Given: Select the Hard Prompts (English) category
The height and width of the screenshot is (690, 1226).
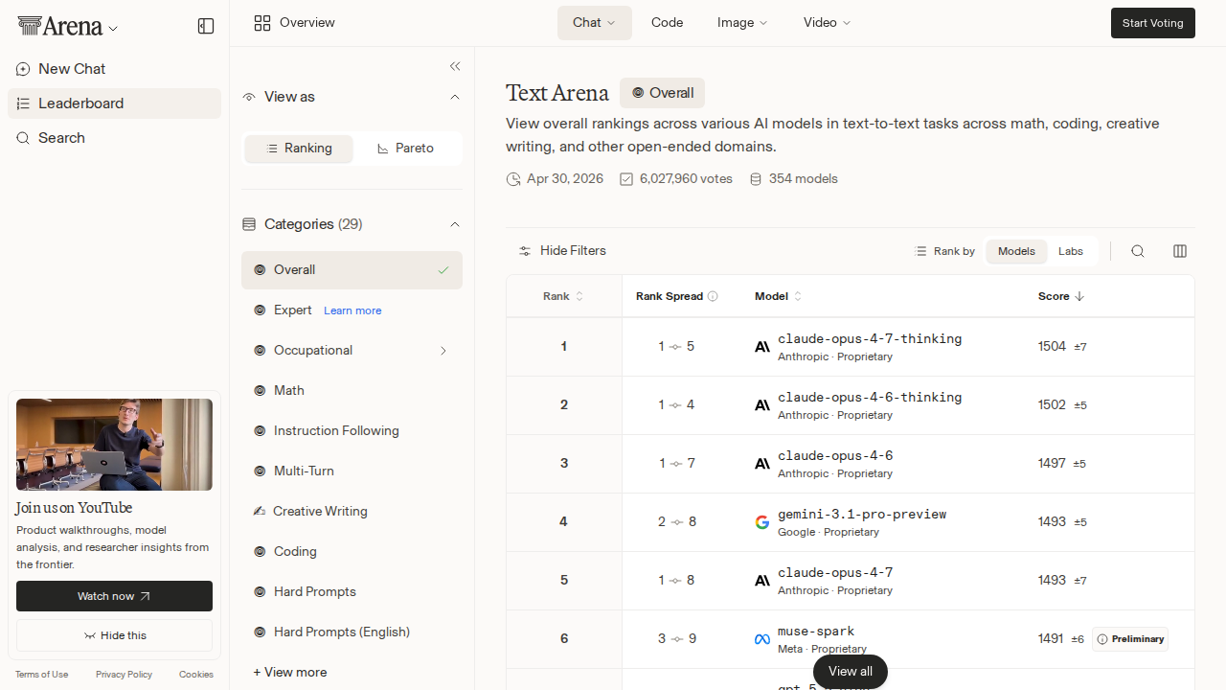Looking at the screenshot, I should coord(352,632).
